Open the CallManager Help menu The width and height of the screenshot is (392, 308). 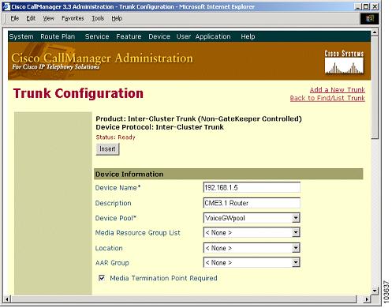(248, 36)
